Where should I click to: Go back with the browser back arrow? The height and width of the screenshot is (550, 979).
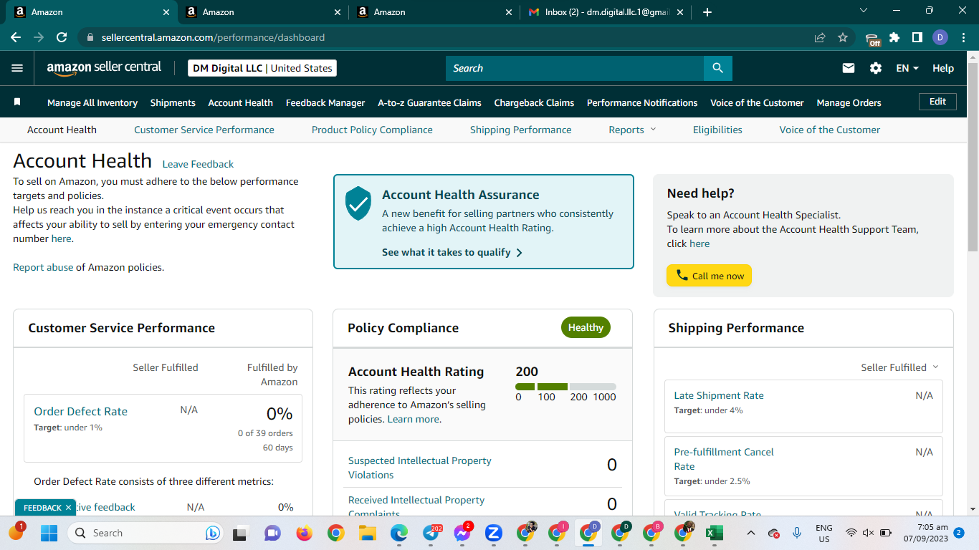click(x=16, y=37)
